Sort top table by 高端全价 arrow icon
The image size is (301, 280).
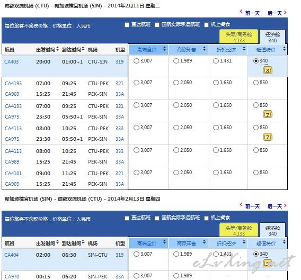tap(164, 49)
